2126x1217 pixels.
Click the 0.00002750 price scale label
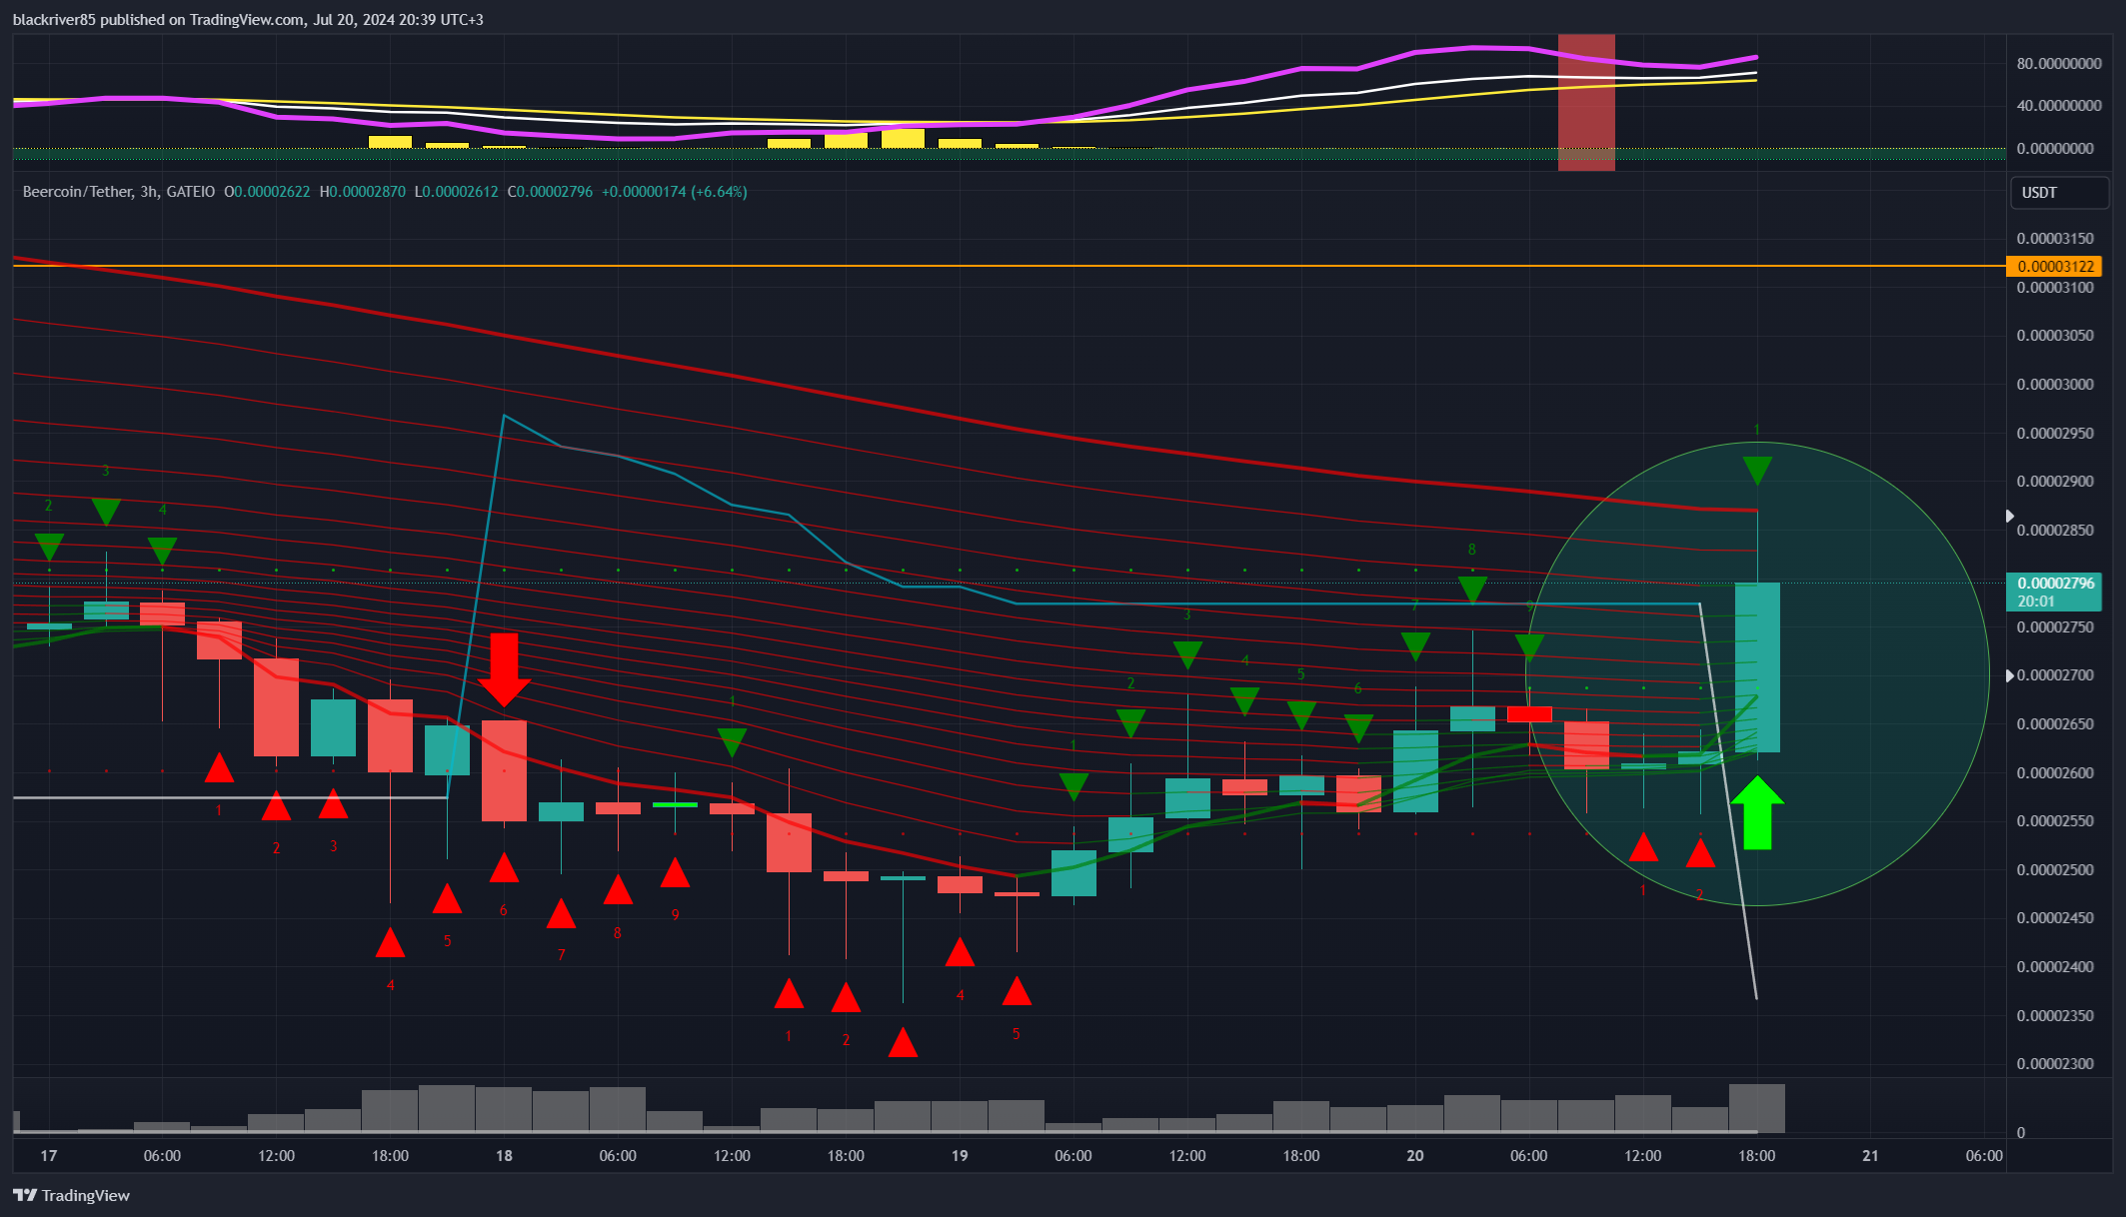pos(2055,627)
